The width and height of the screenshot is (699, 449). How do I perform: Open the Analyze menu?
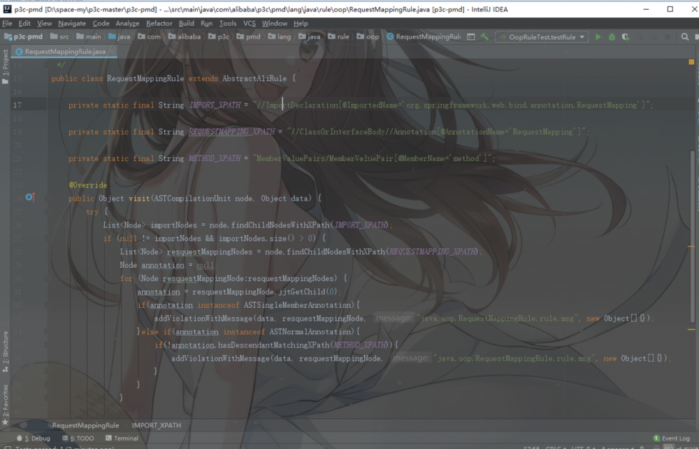click(127, 23)
